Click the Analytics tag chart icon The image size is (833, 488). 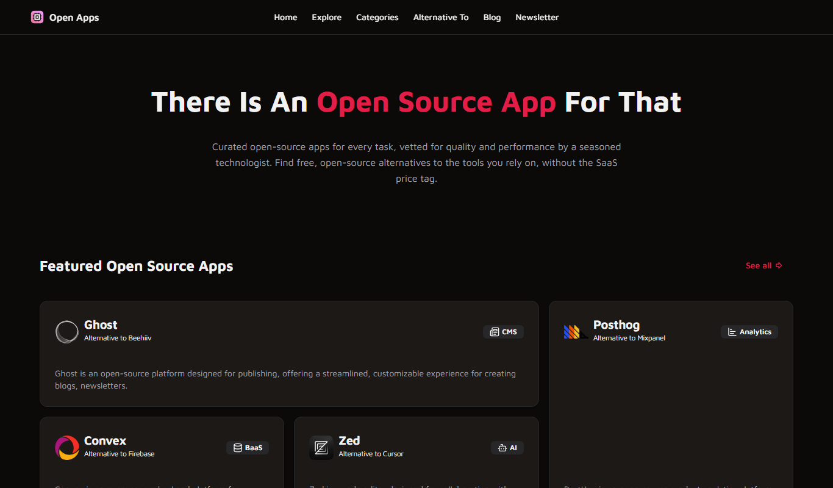(x=732, y=332)
